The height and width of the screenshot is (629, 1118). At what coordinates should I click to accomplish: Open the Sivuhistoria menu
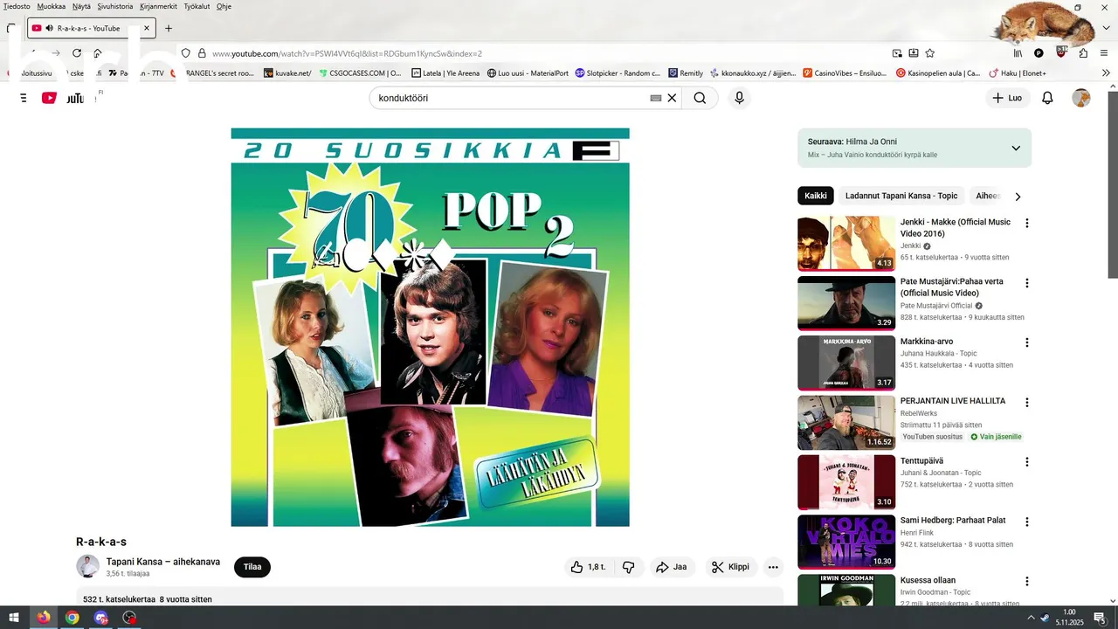coord(115,6)
